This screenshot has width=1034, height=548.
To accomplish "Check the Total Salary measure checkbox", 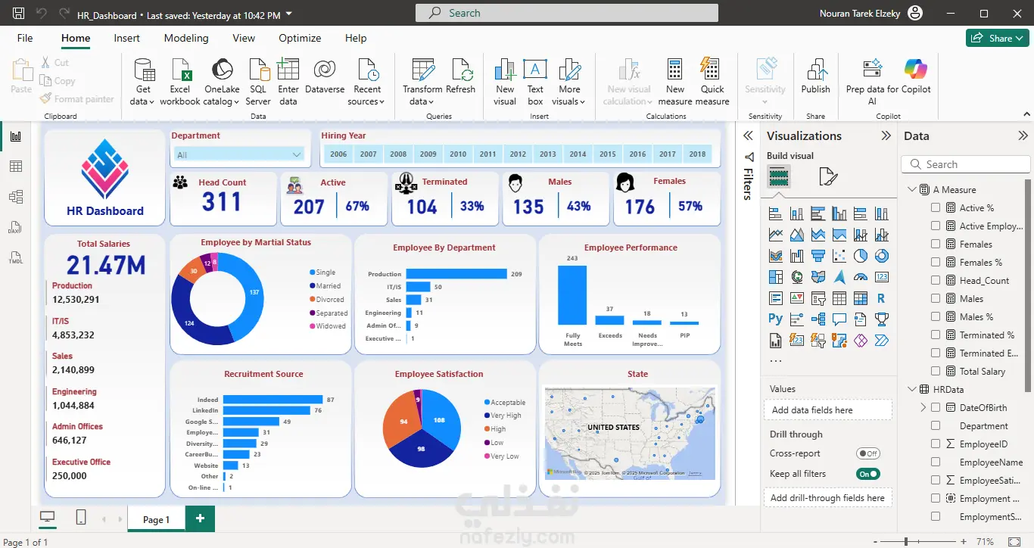I will [936, 371].
